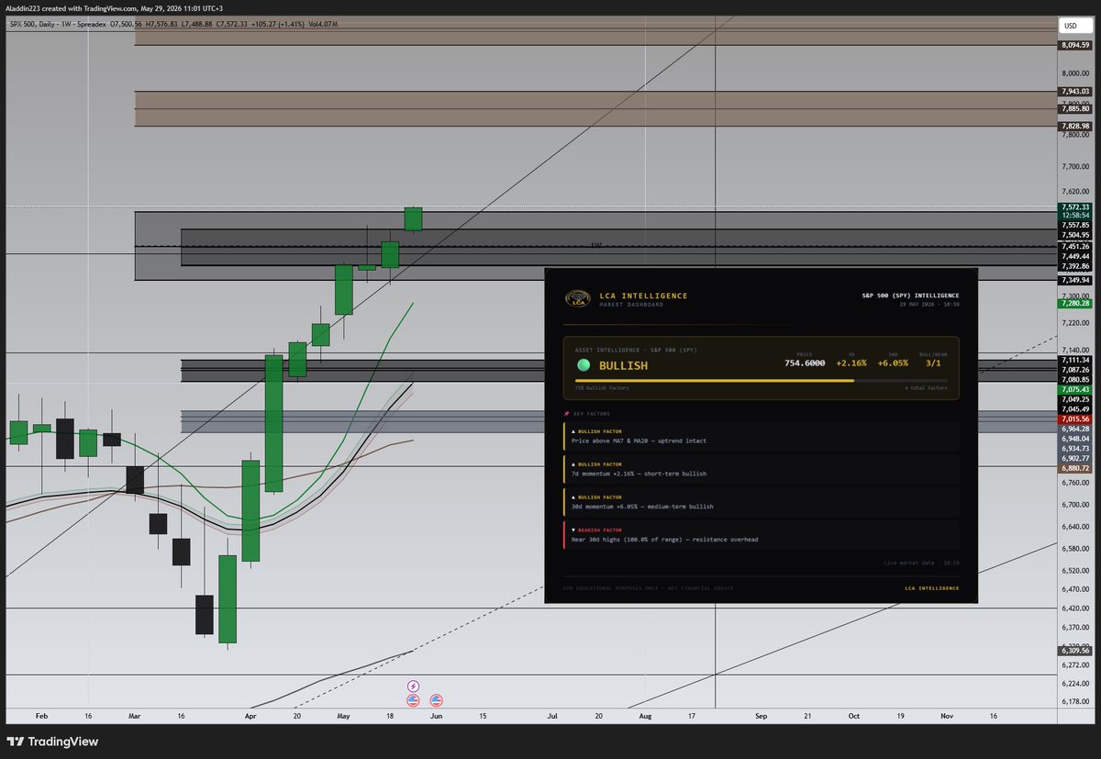Click the green 7,075.43 price label

(1074, 389)
